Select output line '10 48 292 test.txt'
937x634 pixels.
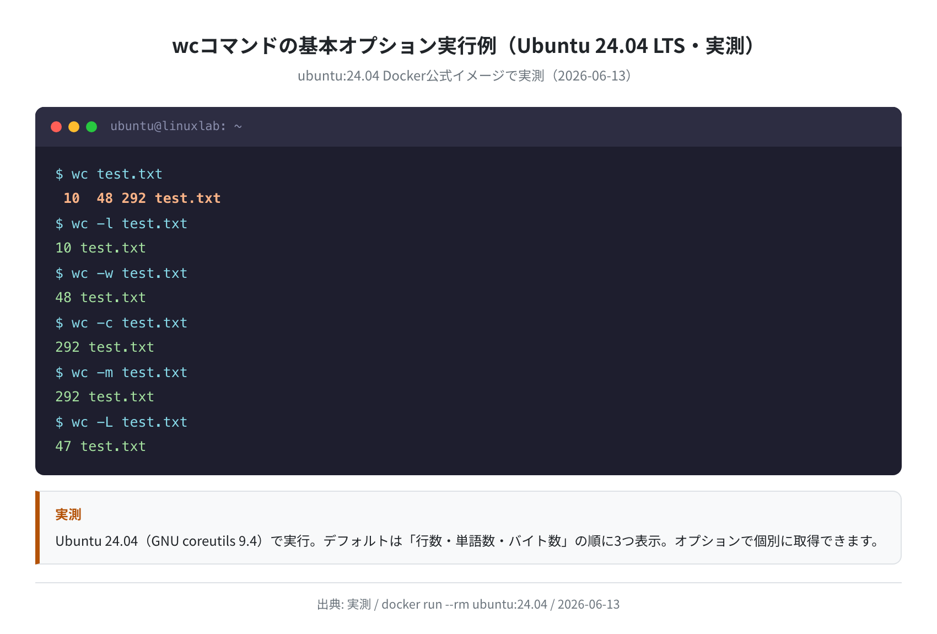pyautogui.click(x=142, y=198)
